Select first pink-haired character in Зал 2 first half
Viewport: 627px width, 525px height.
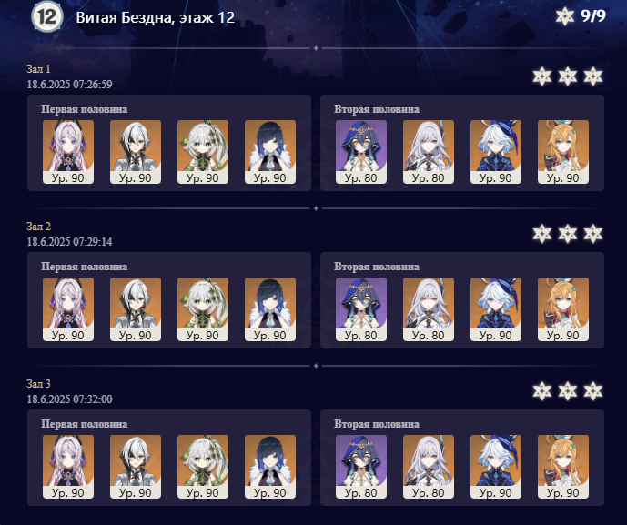pyautogui.click(x=68, y=309)
